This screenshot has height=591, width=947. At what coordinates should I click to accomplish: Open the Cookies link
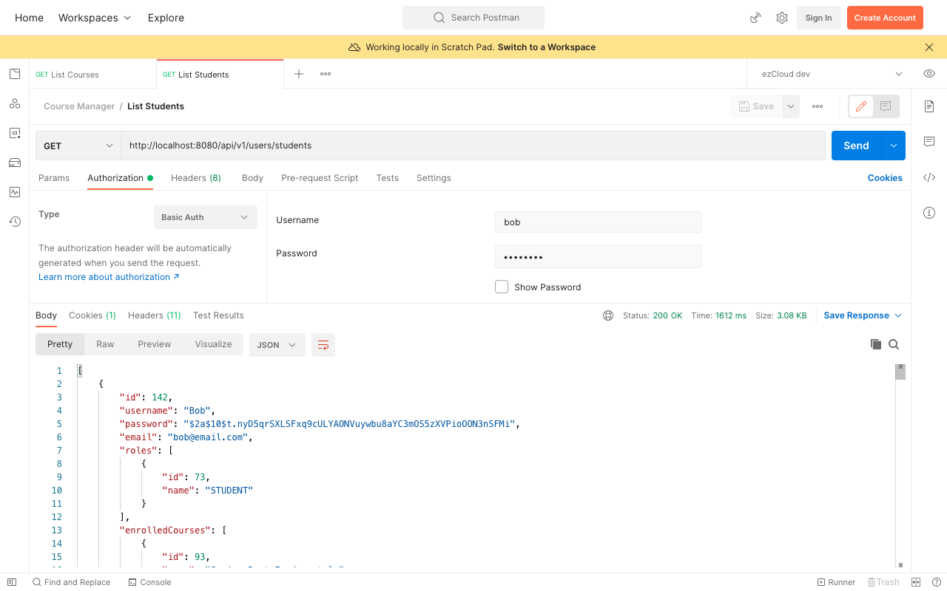[885, 178]
